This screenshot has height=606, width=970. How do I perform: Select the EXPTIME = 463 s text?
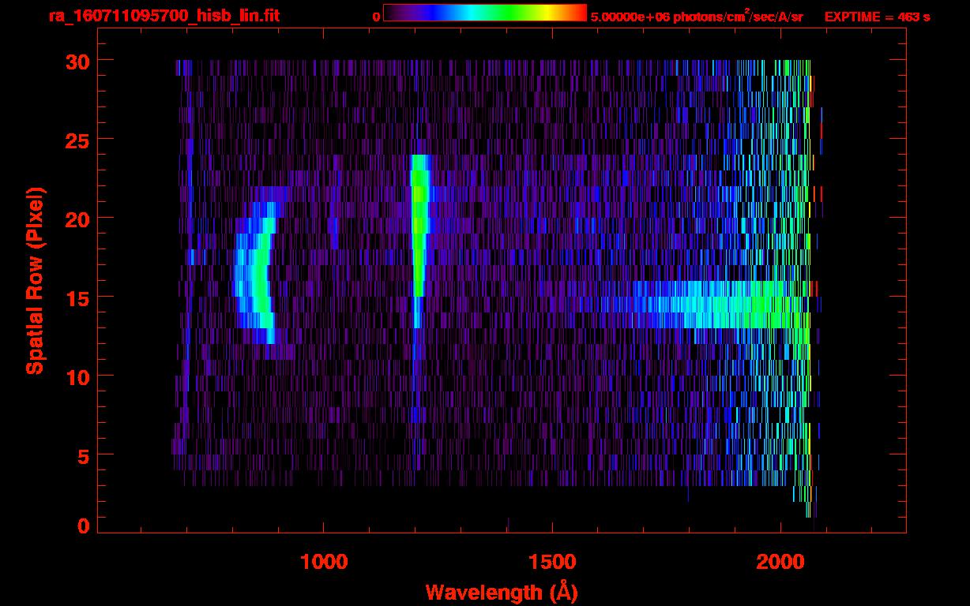click(877, 17)
